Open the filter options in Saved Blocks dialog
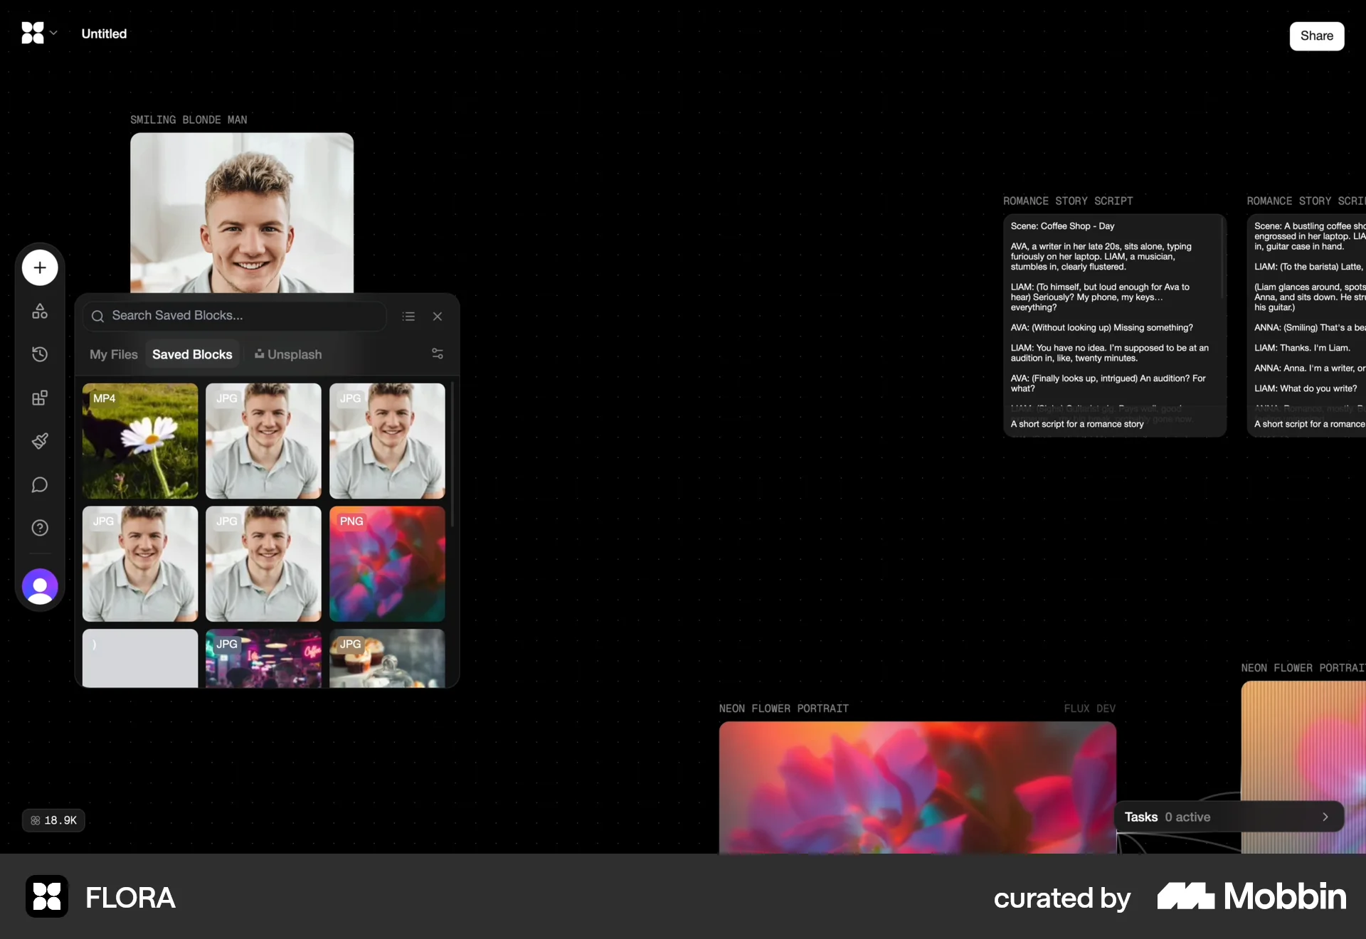This screenshot has width=1366, height=939. [437, 354]
